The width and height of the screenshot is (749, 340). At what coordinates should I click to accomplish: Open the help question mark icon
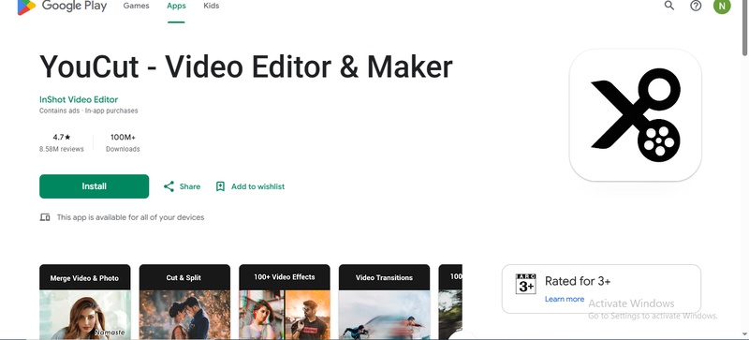tap(696, 6)
